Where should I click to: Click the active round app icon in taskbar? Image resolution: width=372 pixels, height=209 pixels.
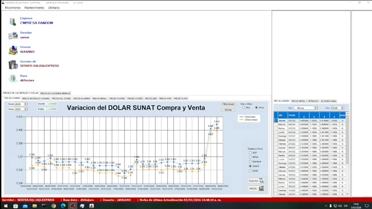click(73, 206)
